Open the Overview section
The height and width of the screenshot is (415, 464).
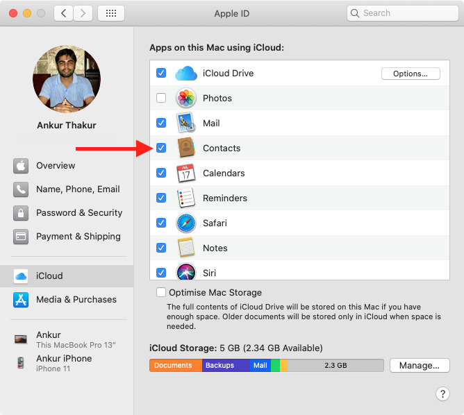(x=67, y=166)
